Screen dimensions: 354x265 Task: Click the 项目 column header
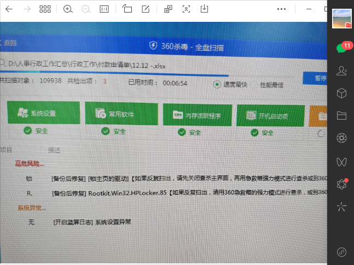(x=6, y=150)
